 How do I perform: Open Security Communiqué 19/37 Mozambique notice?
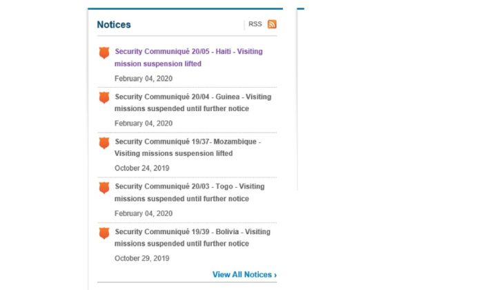coord(188,147)
